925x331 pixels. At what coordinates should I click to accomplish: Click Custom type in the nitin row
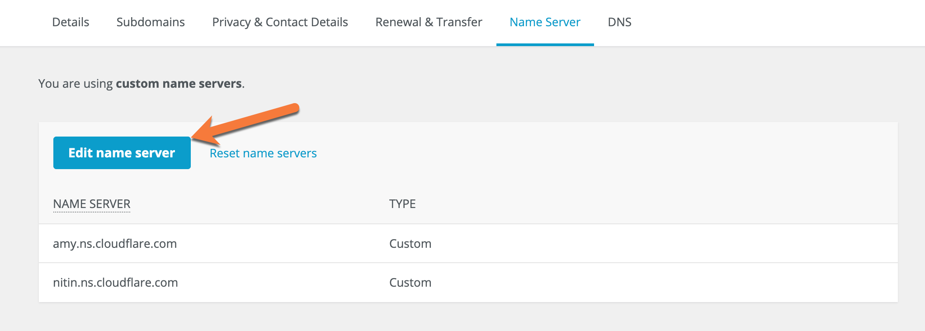click(x=410, y=283)
